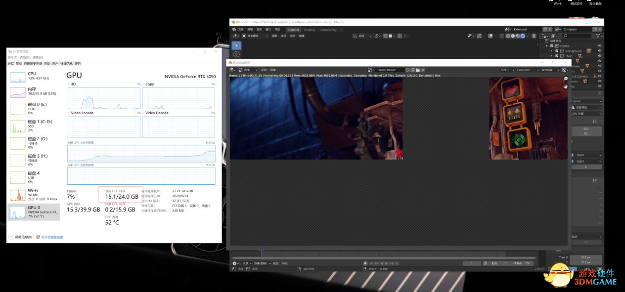
Task: Switch to the 启动 tab in Task Manager
Action: [x=47, y=63]
